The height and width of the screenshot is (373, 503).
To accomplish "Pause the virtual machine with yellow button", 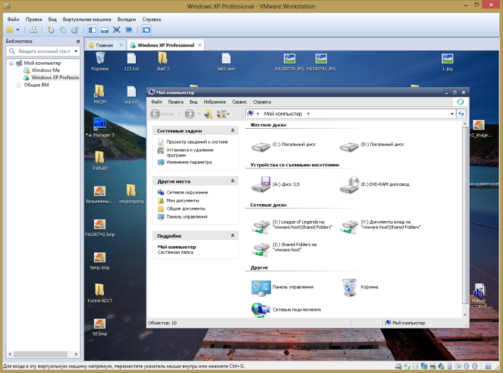I will click(9, 30).
